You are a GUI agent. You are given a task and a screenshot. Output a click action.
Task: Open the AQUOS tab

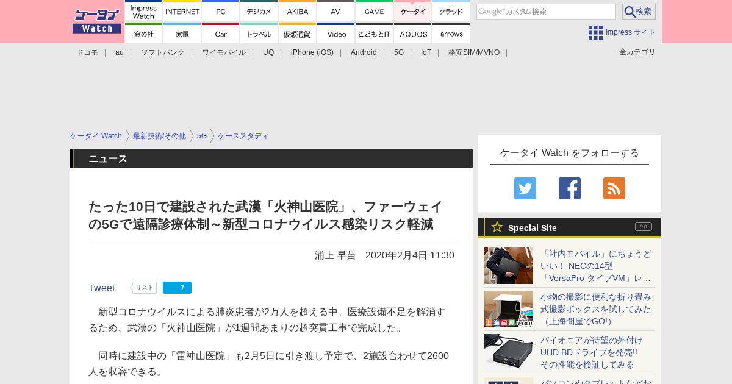pyautogui.click(x=413, y=33)
